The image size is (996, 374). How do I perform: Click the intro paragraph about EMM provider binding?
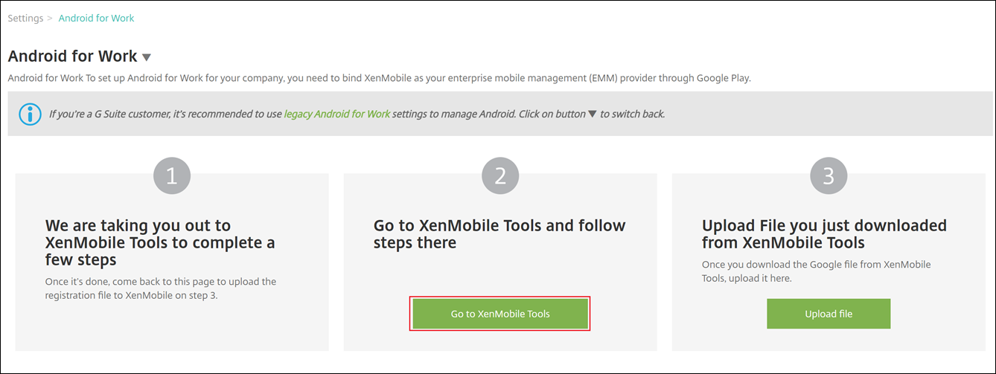click(x=380, y=78)
